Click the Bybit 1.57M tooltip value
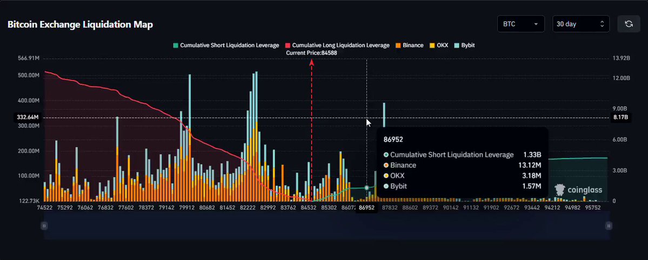The image size is (648, 260). (532, 186)
